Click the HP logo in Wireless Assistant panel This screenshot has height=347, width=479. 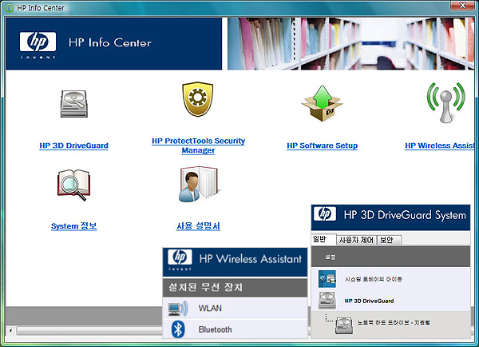point(180,260)
